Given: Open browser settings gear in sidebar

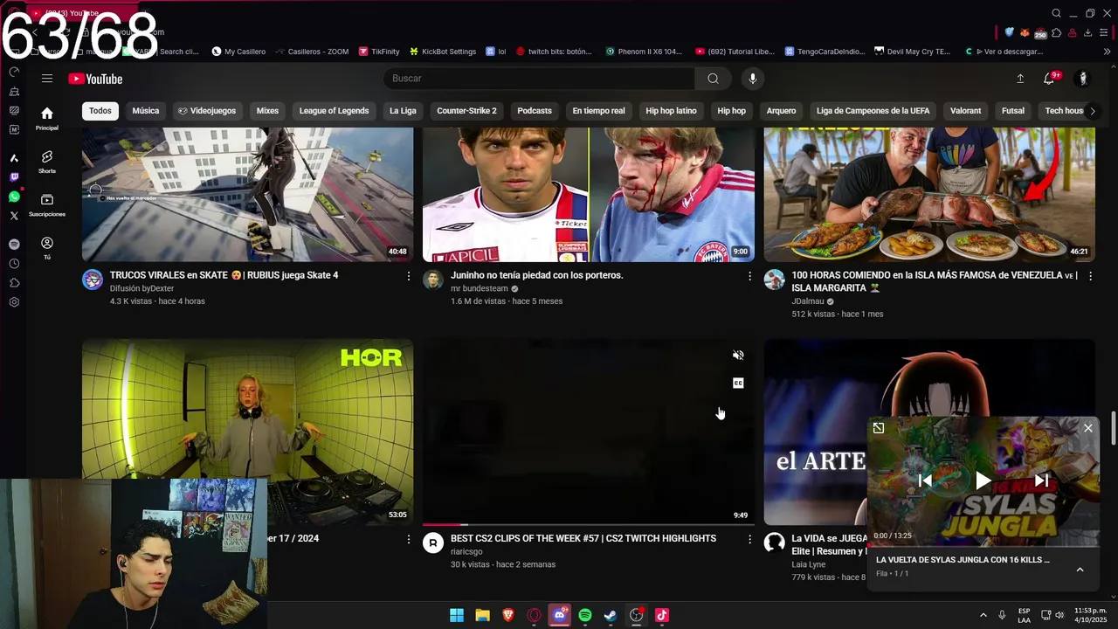Looking at the screenshot, I should point(14,302).
